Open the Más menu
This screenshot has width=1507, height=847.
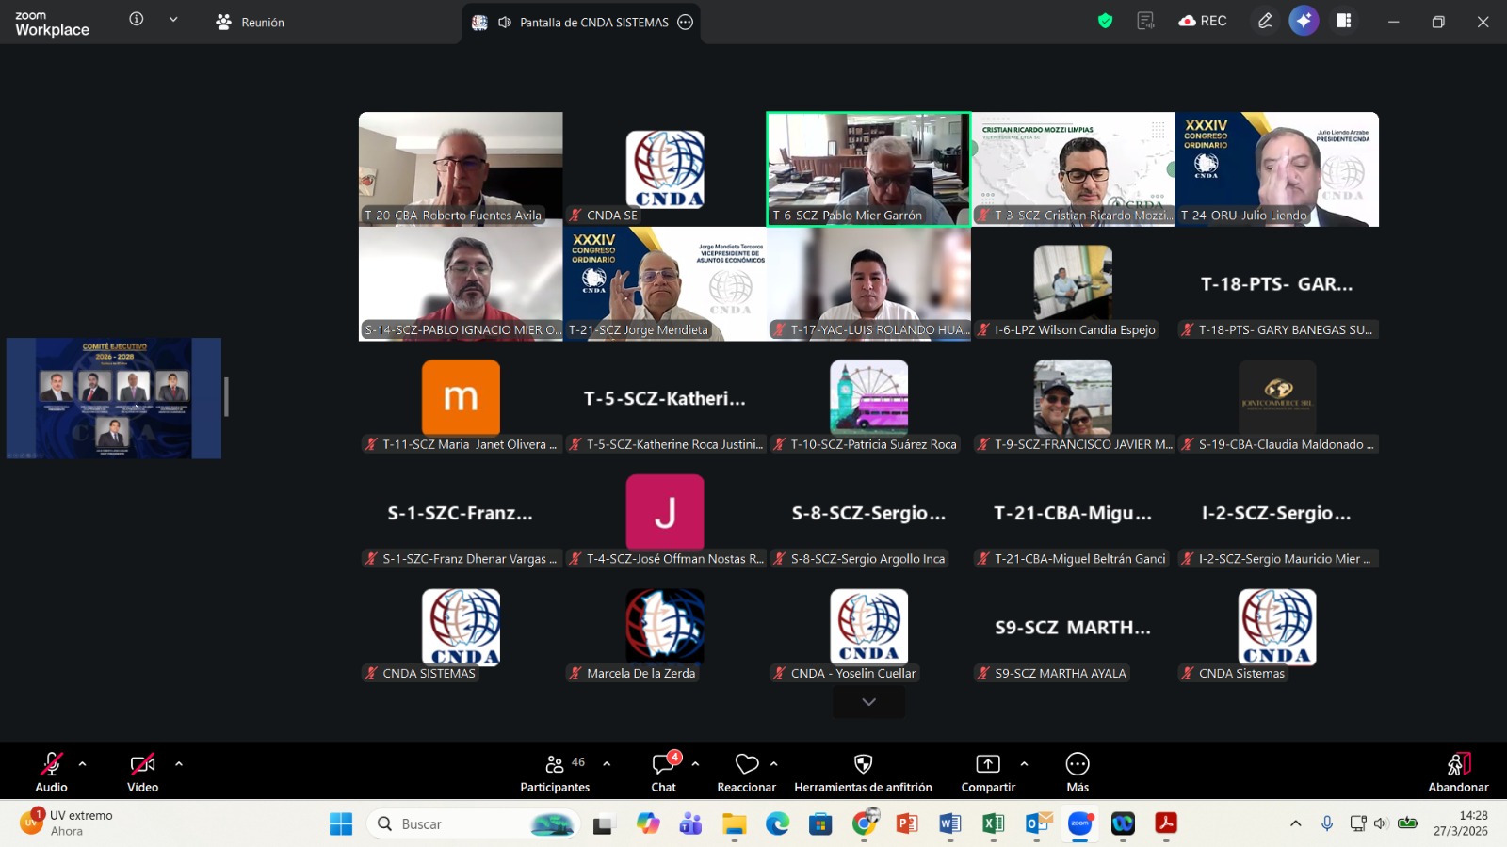(x=1078, y=772)
